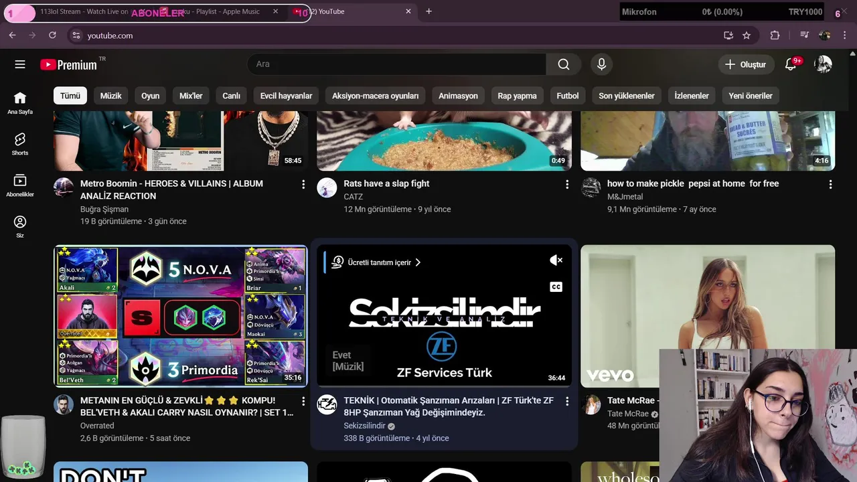This screenshot has height=482, width=857.
Task: Unmute the Sekizsilindir preview video
Action: (556, 260)
